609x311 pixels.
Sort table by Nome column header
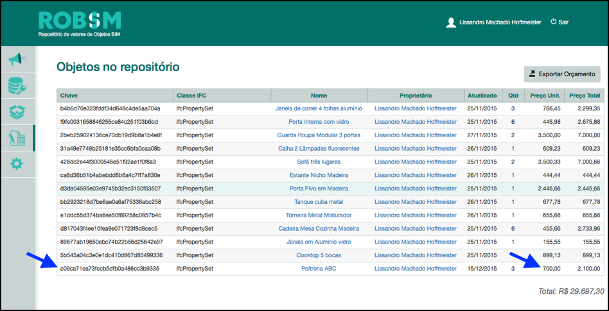click(x=319, y=96)
